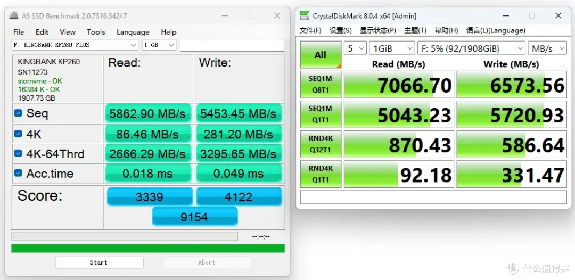Run the SEQ1M Q1T1 test
The height and width of the screenshot is (280, 575).
[321, 114]
